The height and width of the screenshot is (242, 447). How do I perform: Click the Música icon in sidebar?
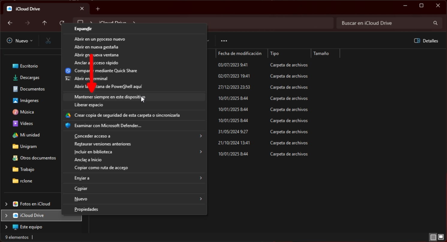tap(15, 112)
